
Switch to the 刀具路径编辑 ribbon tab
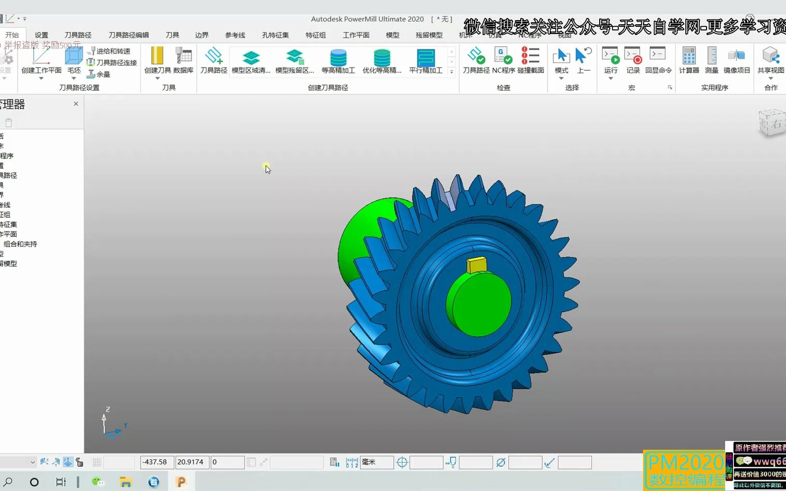tap(129, 35)
